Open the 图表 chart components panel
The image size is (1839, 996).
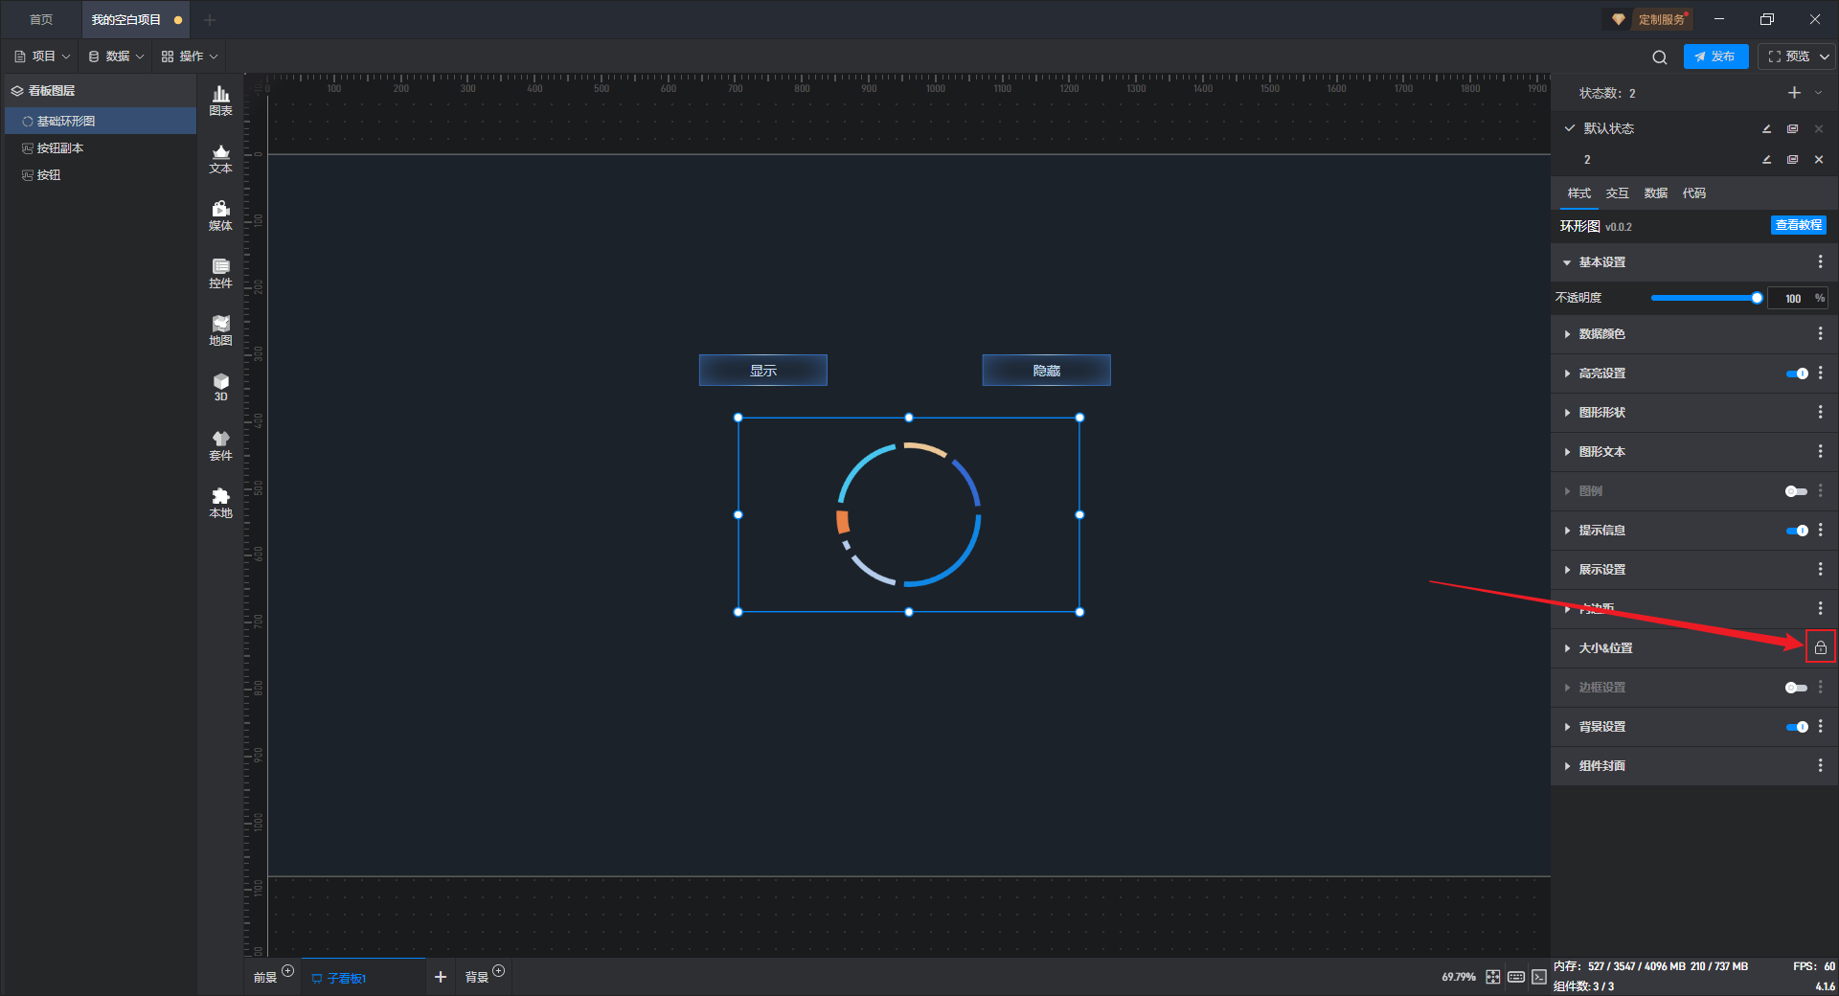click(220, 101)
